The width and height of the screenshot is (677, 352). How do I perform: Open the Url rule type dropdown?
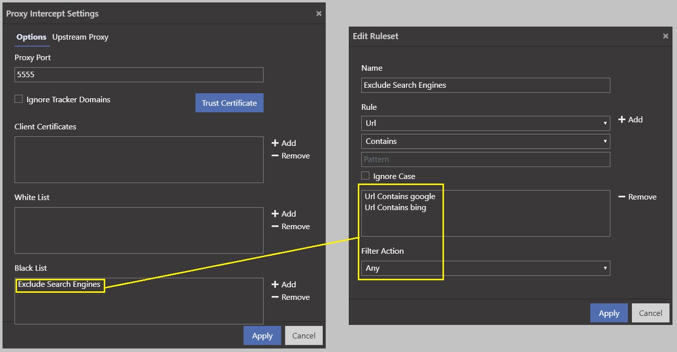coord(485,123)
